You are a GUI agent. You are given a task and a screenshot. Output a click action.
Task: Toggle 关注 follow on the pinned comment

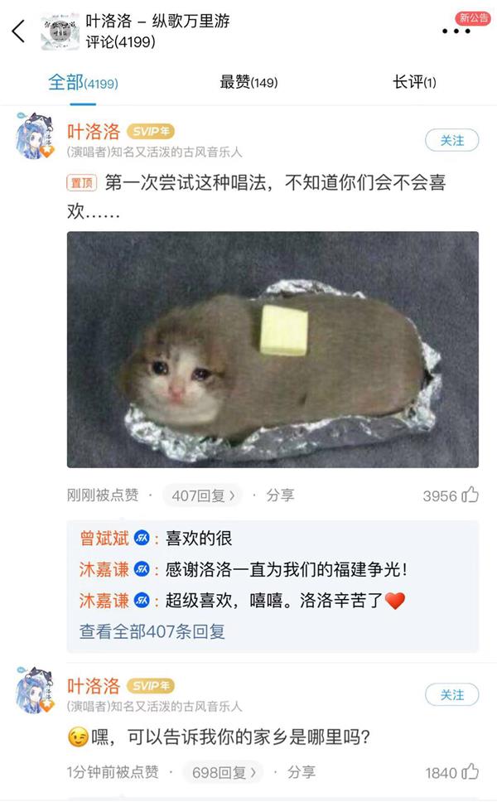452,140
